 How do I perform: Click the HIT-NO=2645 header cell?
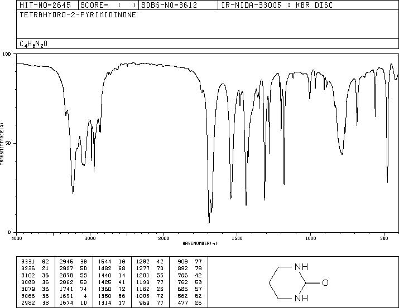[45, 5]
